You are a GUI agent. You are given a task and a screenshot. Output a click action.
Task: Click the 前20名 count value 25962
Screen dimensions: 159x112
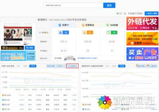[x=22, y=105]
